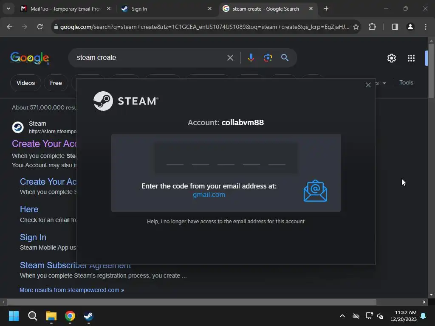Bookmark this page with the star icon
The image size is (435, 326).
coord(356,27)
